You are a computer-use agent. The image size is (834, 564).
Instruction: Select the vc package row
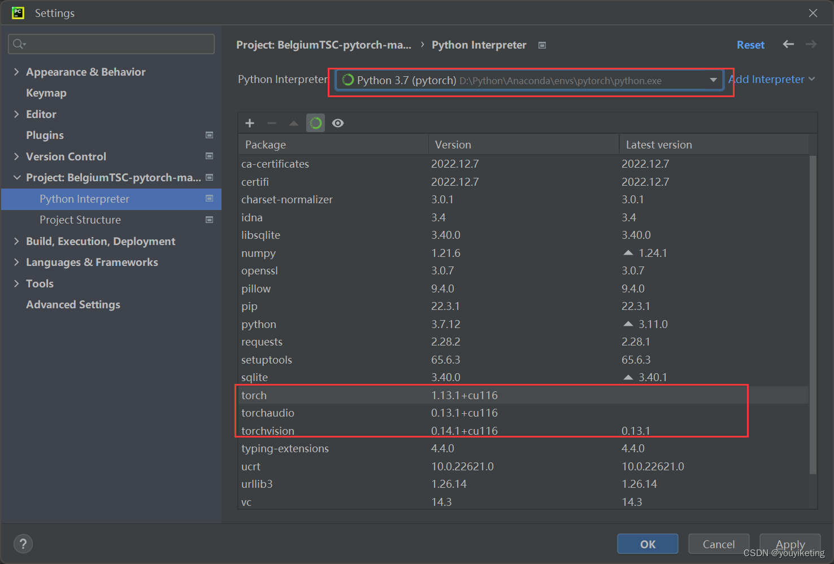(523, 501)
